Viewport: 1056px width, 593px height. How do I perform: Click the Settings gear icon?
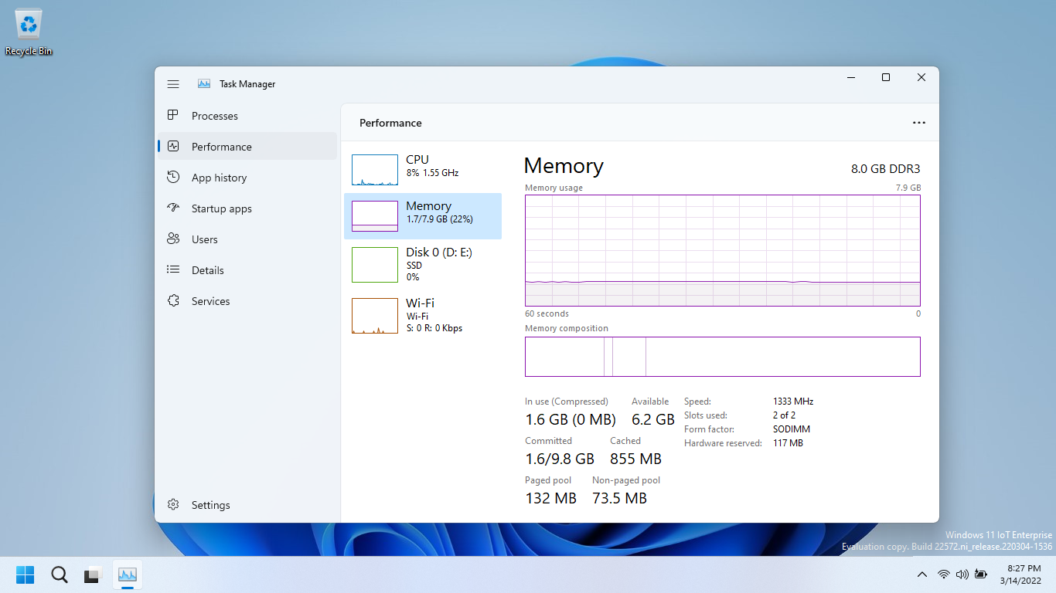click(173, 504)
